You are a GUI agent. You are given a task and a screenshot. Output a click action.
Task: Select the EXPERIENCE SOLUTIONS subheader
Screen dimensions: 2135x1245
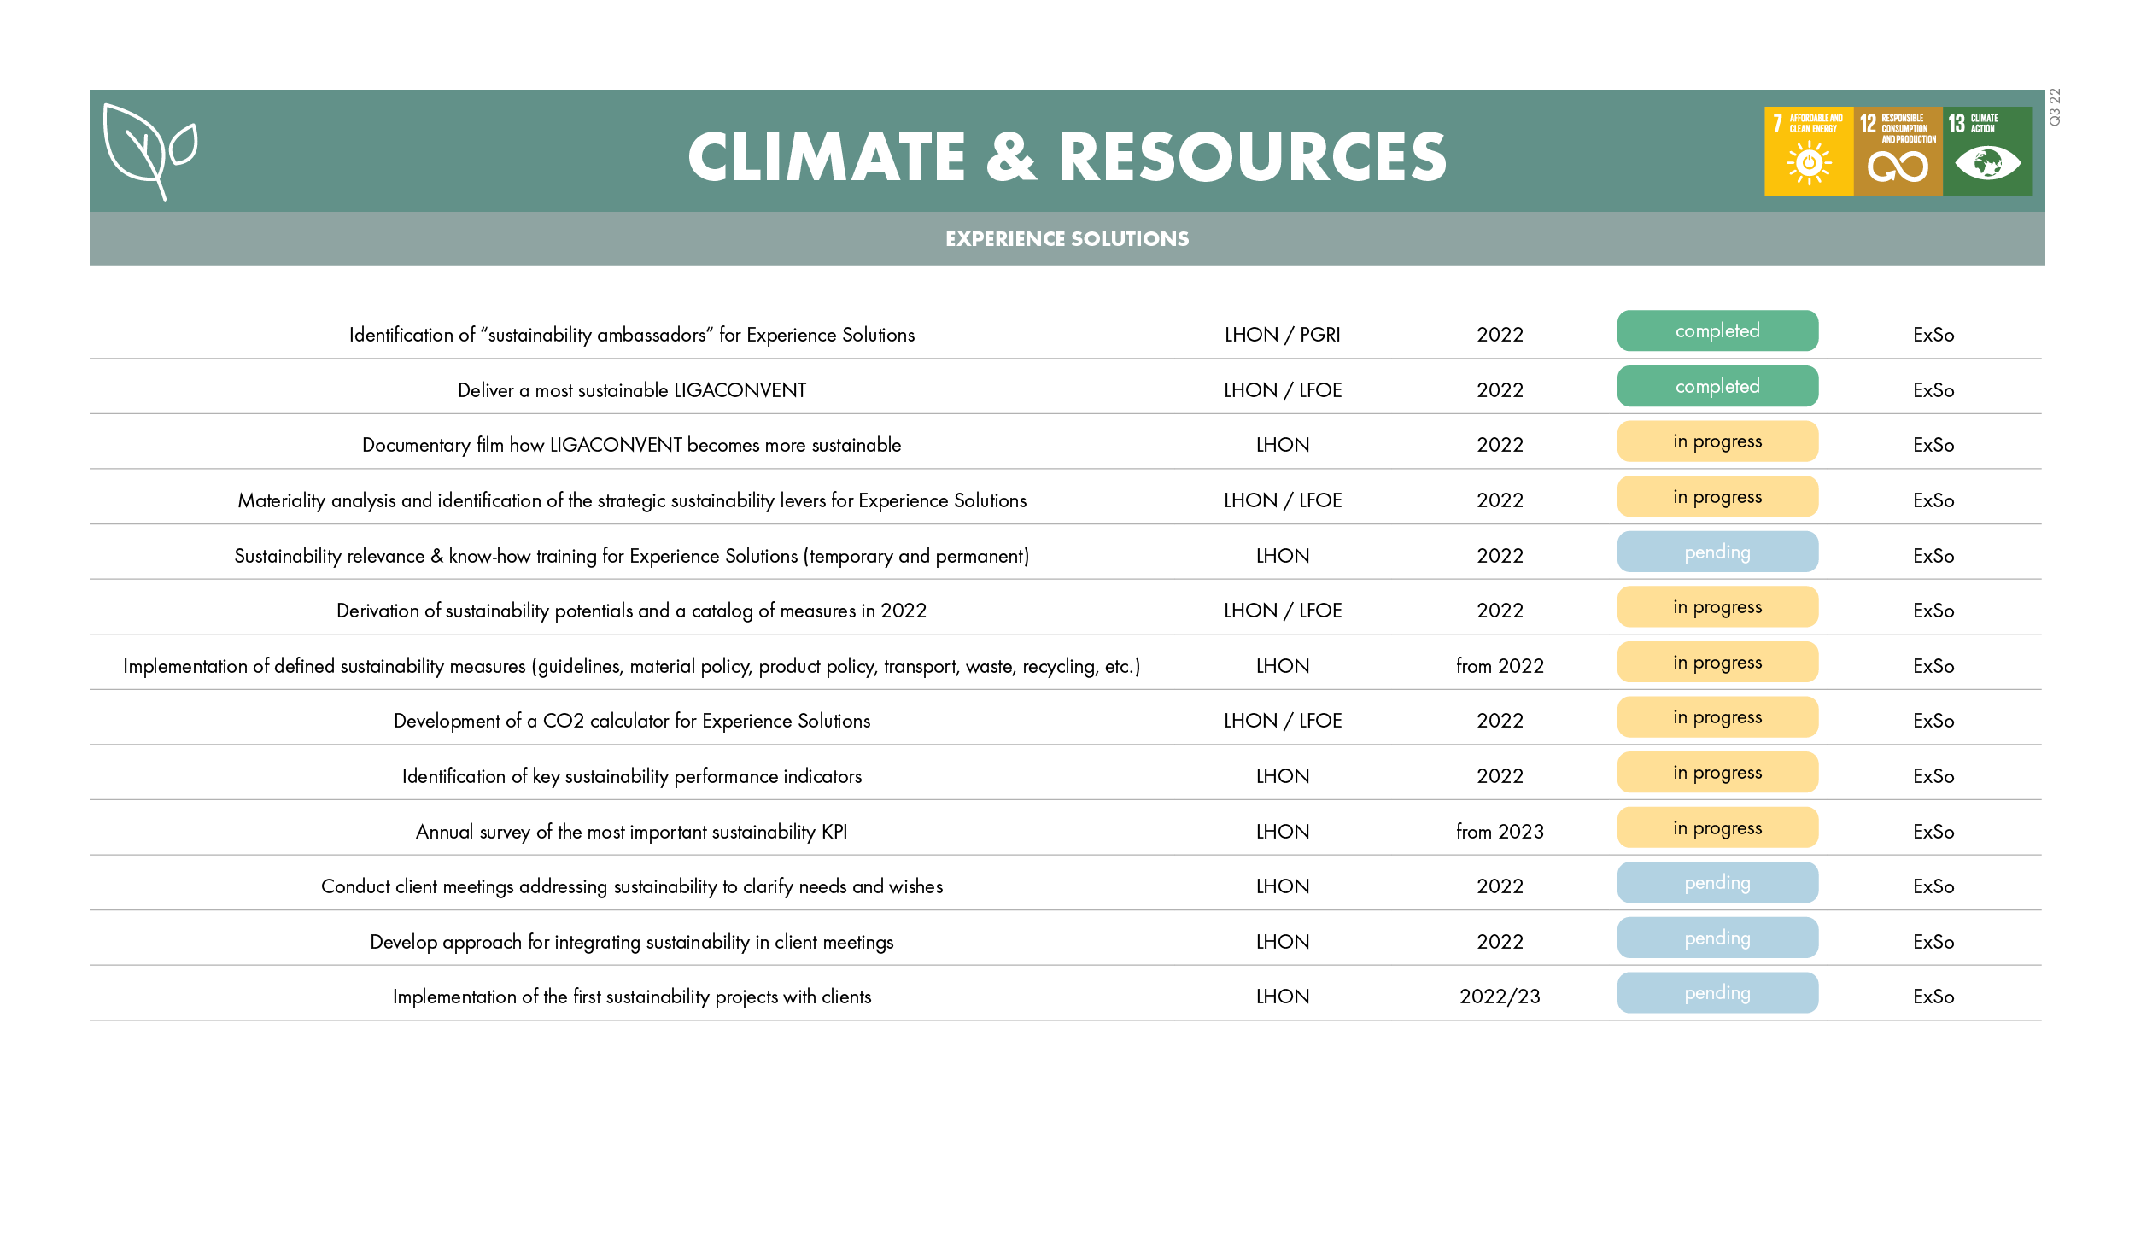[x=1067, y=239]
